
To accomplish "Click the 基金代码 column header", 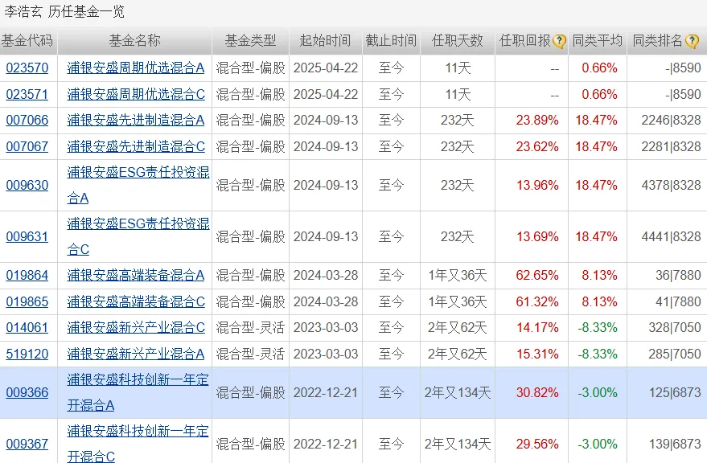I will click(27, 41).
